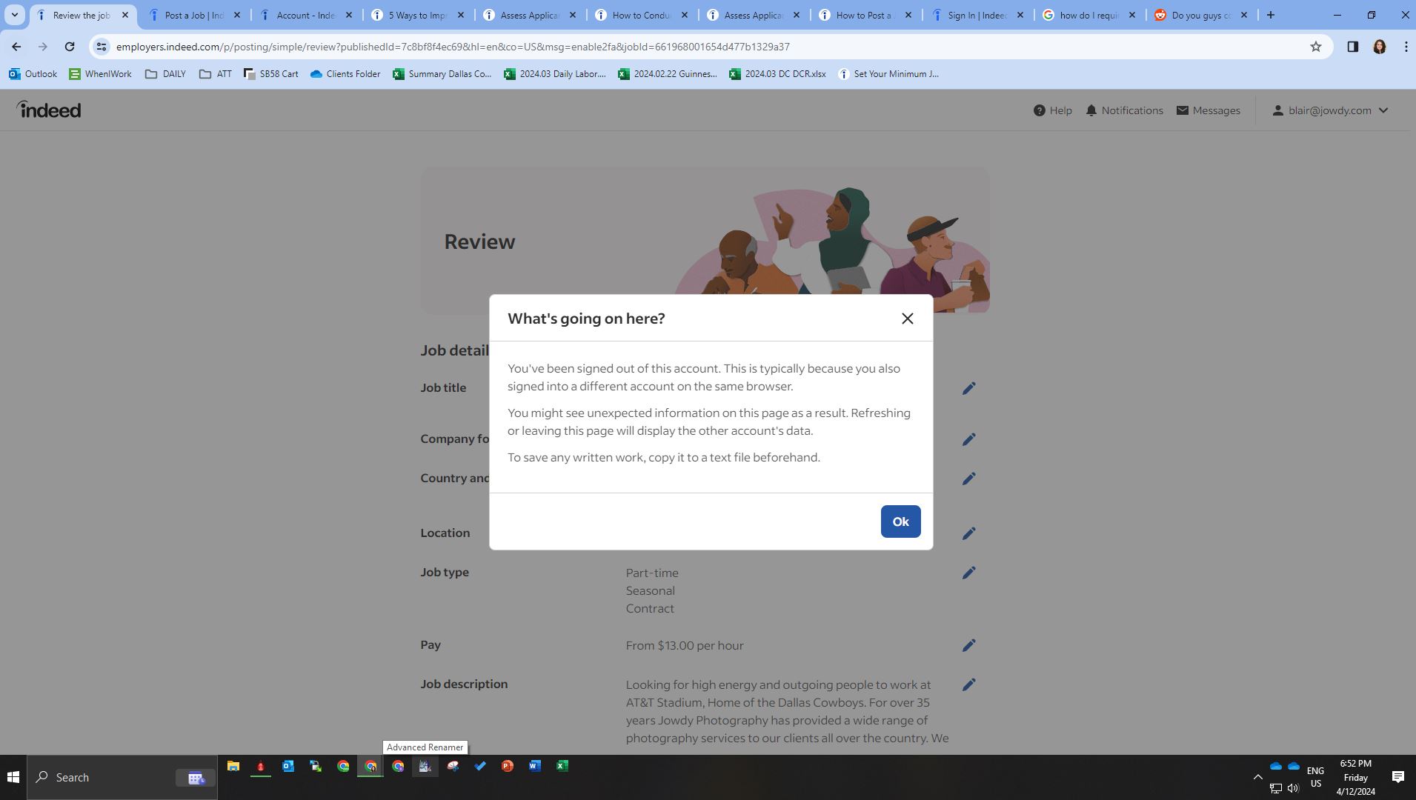Click the pencil icon next to Pay
The height and width of the screenshot is (800, 1416).
tap(968, 645)
